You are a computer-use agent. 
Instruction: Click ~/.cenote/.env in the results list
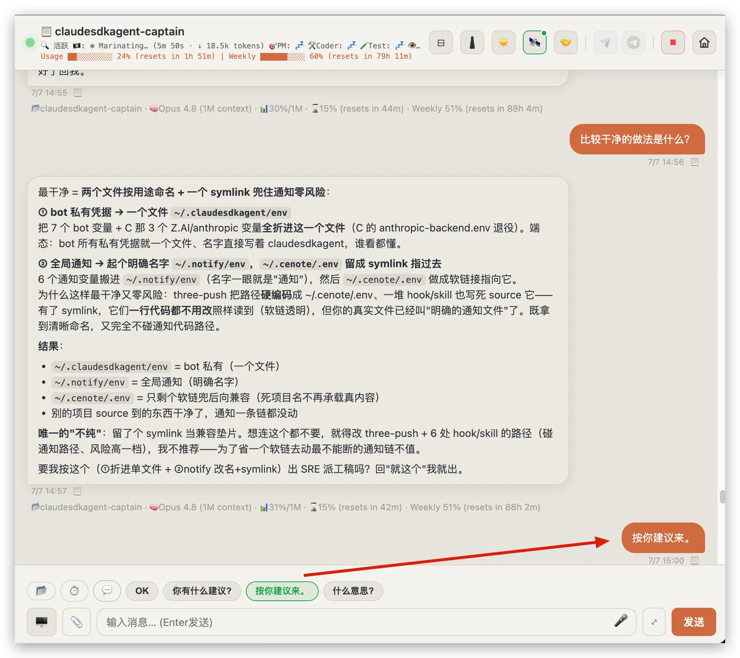click(x=92, y=398)
